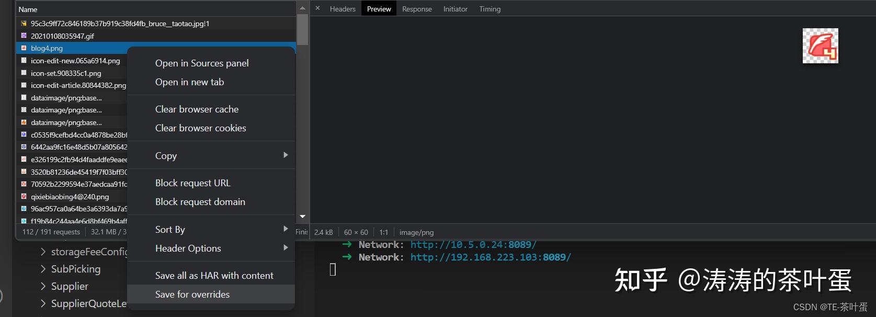Click the icon-set.908335c1.png file icon
Screen dimensions: 876x317
[24, 73]
